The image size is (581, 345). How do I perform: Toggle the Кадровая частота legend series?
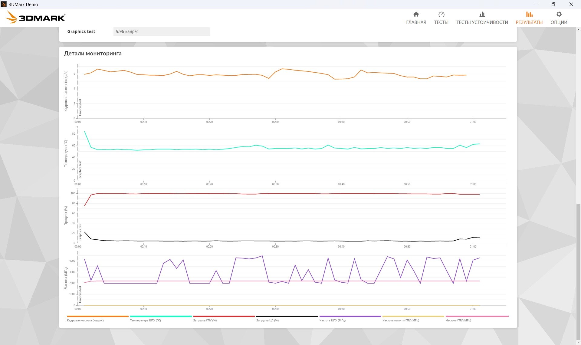pos(85,320)
